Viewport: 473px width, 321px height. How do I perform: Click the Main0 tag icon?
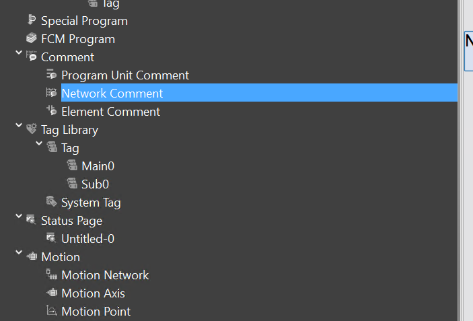point(72,165)
